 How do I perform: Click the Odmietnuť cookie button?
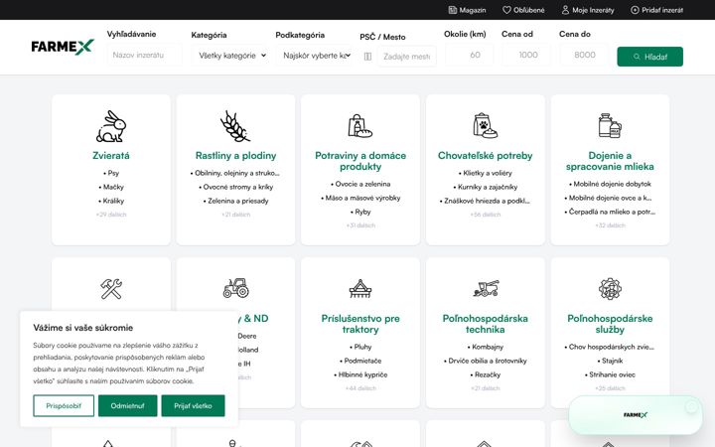coord(128,405)
